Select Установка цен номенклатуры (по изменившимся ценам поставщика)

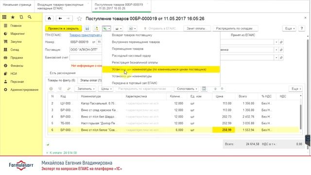pos(161,70)
